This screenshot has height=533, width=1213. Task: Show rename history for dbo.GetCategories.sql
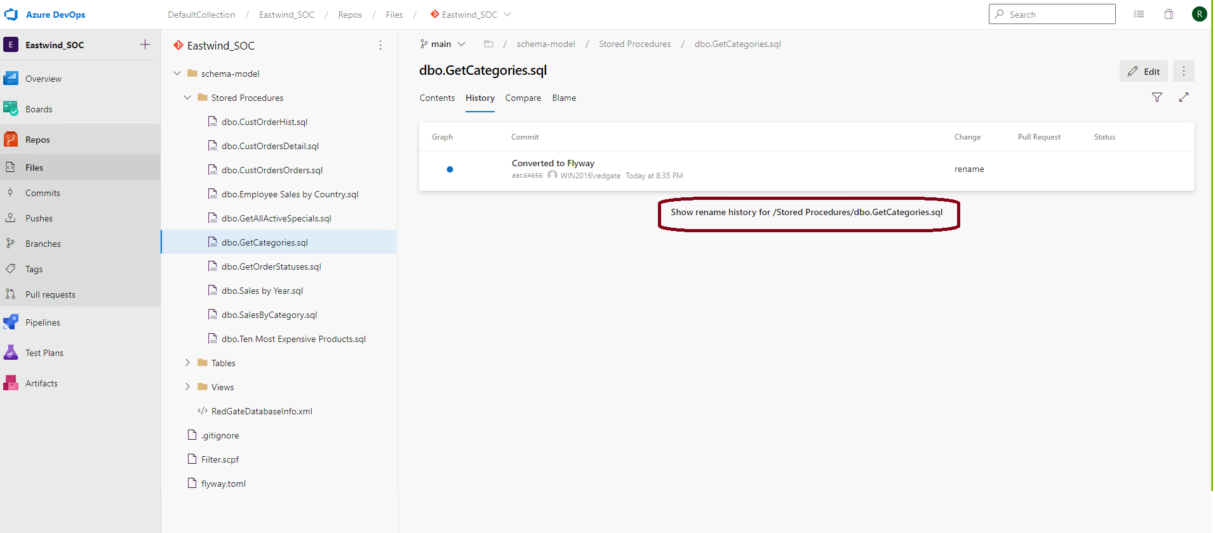(807, 213)
